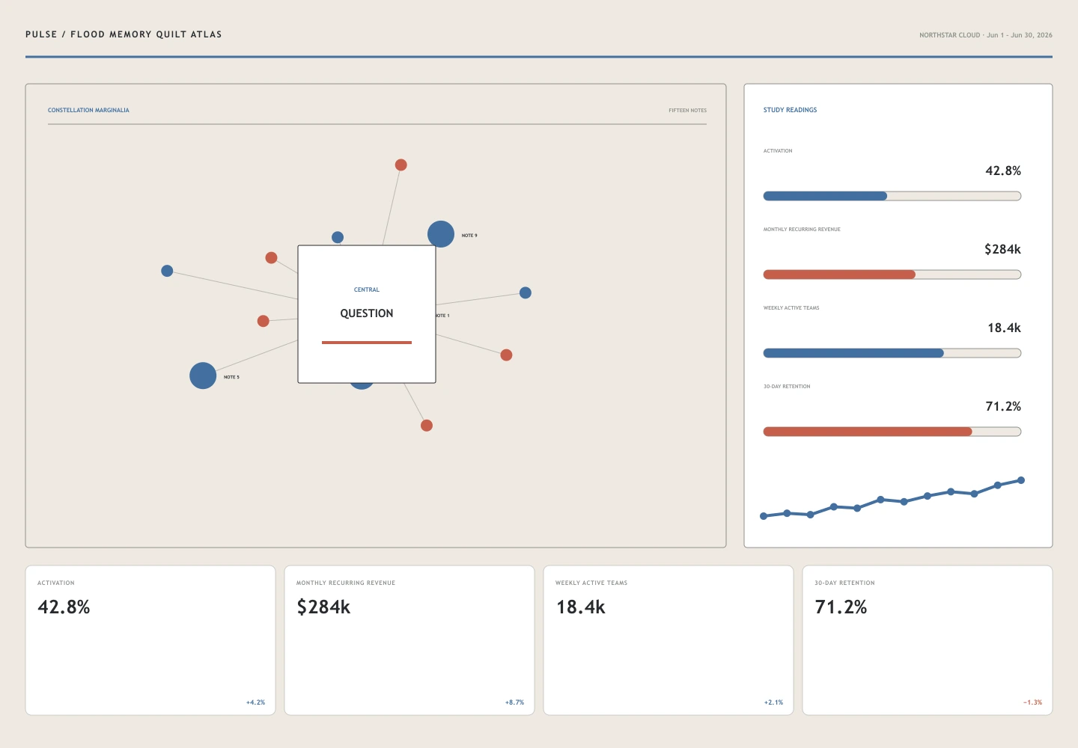This screenshot has width=1078, height=748.
Task: Click the last point on the Study Readings trend line
Action: [1021, 480]
